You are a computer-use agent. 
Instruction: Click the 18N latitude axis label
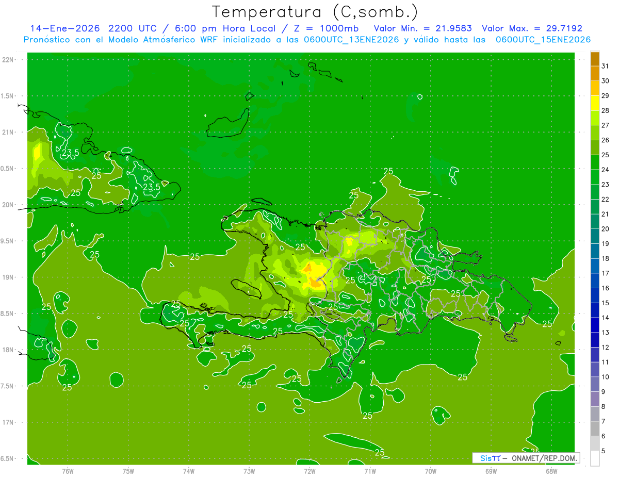pos(8,350)
